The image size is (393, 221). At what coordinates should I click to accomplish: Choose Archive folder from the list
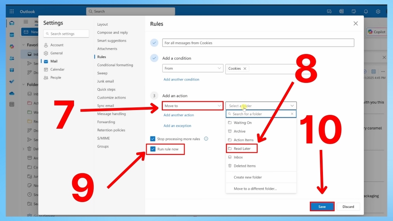261,131
